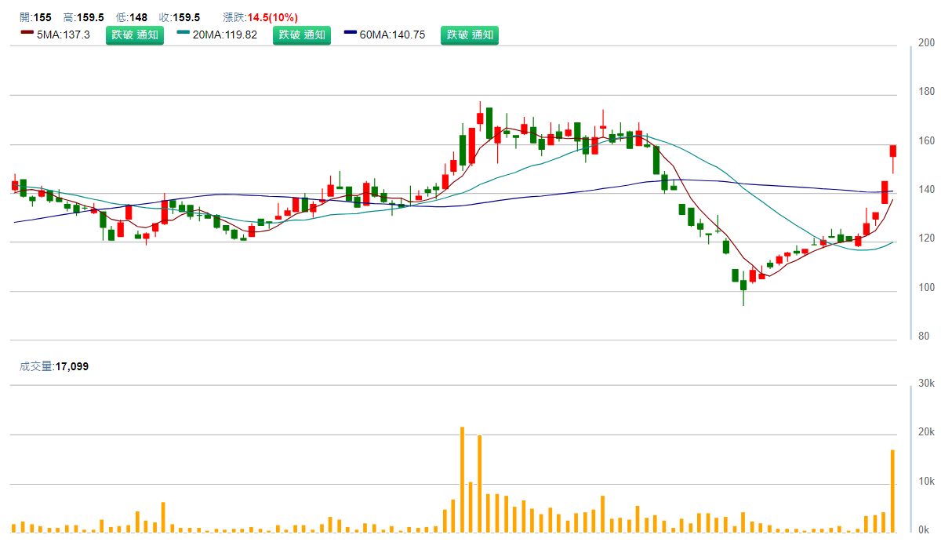Click the 30k volume axis label
The height and width of the screenshot is (542, 941).
pyautogui.click(x=926, y=383)
